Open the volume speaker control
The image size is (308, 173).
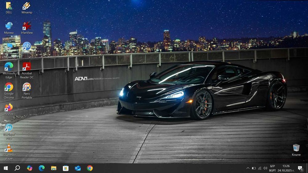[x=265, y=168]
